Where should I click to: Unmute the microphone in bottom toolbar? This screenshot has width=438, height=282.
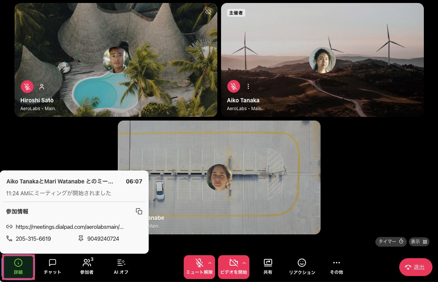[199, 267]
